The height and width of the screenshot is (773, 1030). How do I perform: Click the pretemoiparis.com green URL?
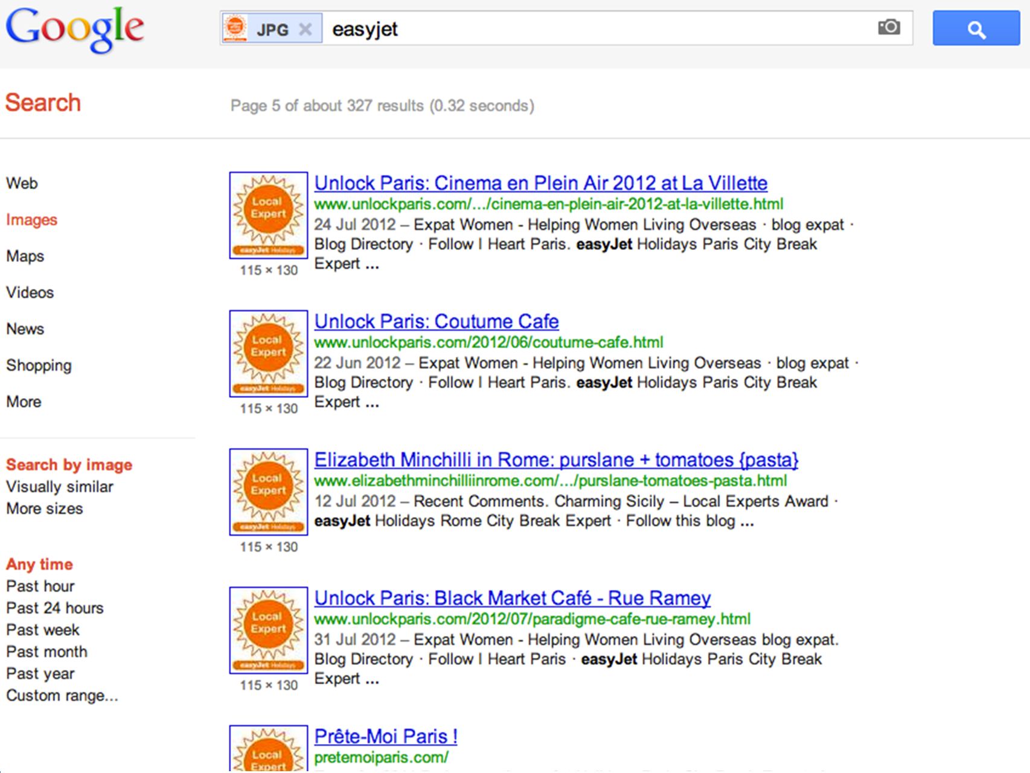[x=382, y=757]
